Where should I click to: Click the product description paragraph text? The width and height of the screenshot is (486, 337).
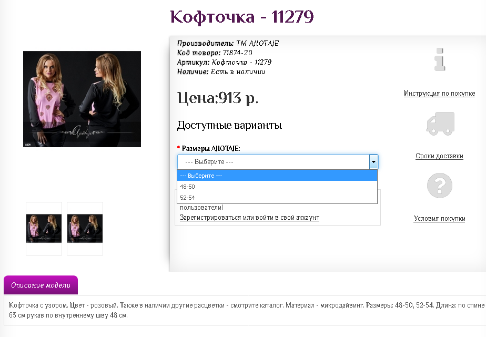[246, 310]
